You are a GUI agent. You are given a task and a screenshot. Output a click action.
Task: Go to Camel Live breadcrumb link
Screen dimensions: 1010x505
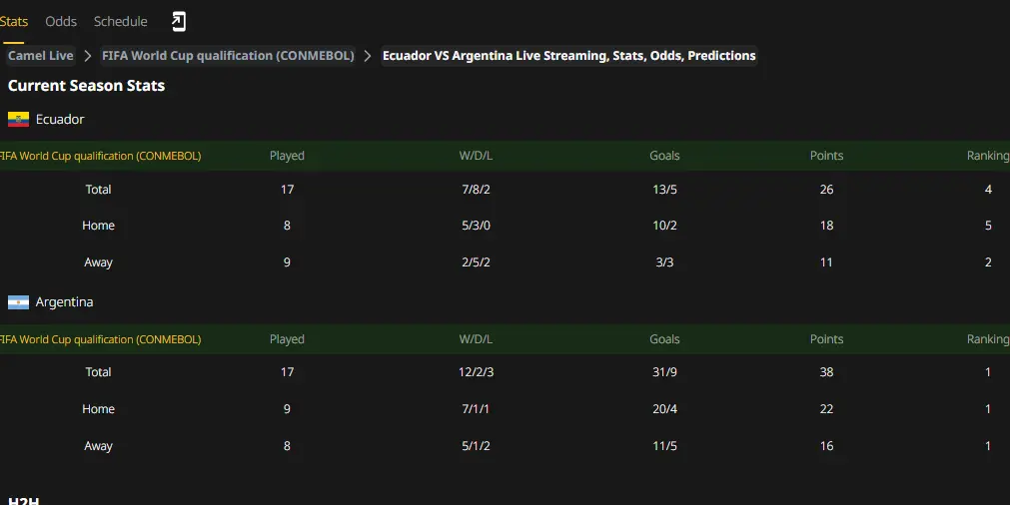(41, 55)
